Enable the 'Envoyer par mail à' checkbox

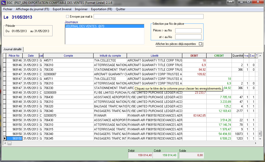[67, 17]
